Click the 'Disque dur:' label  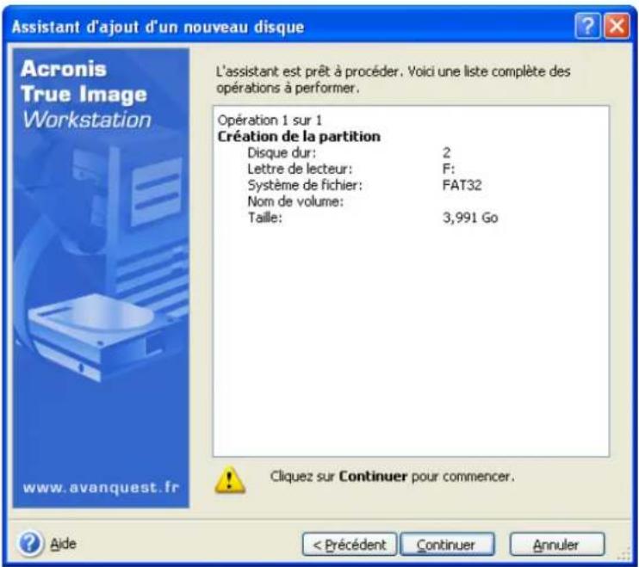pos(282,152)
